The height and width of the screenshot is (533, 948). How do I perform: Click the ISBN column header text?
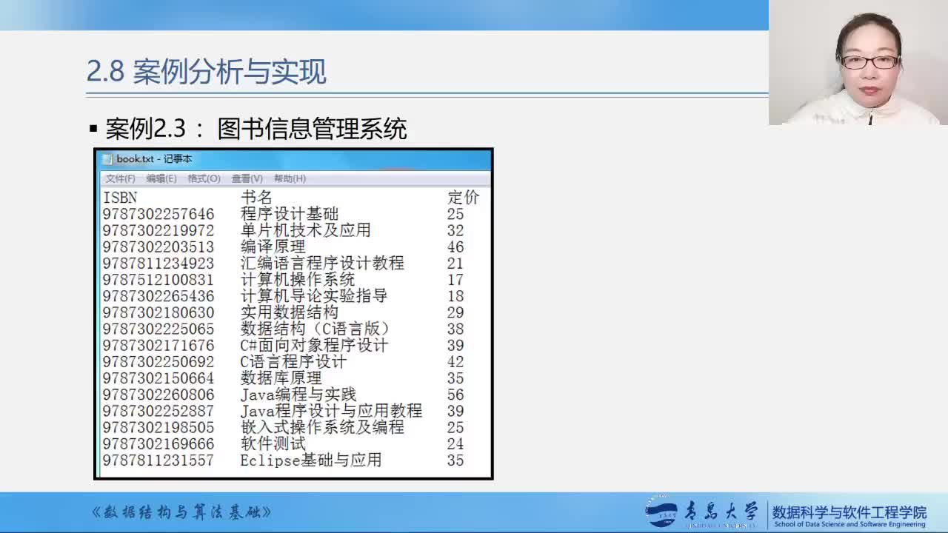(120, 198)
